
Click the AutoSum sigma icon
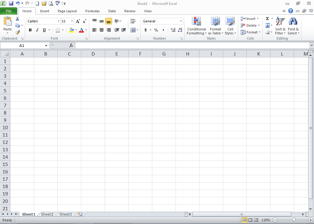click(x=267, y=19)
